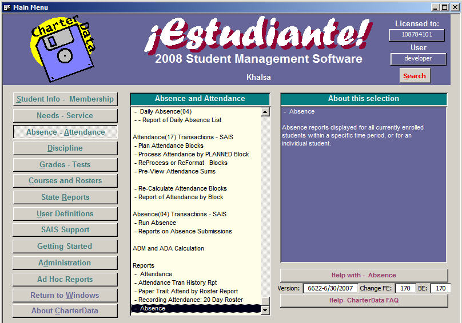
Task: Open Grades - Tests section
Action: 65,165
